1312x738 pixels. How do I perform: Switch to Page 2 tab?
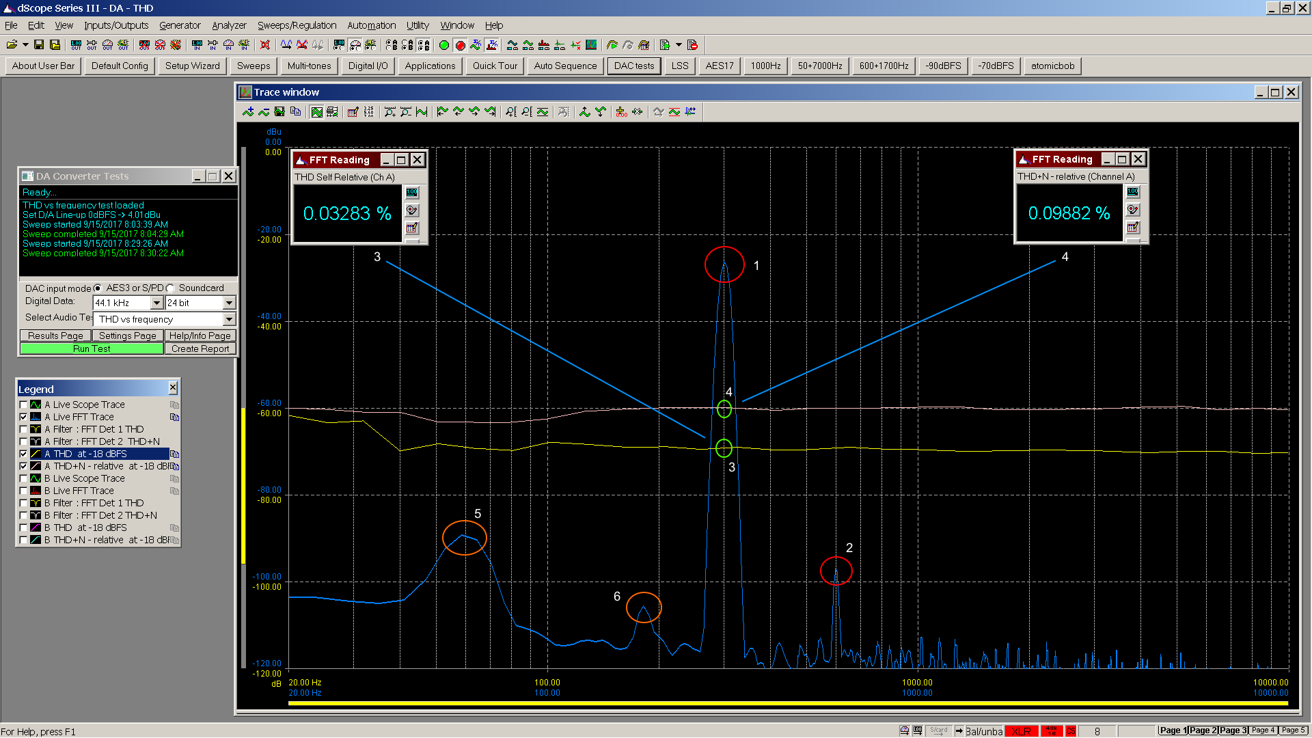(x=1203, y=730)
